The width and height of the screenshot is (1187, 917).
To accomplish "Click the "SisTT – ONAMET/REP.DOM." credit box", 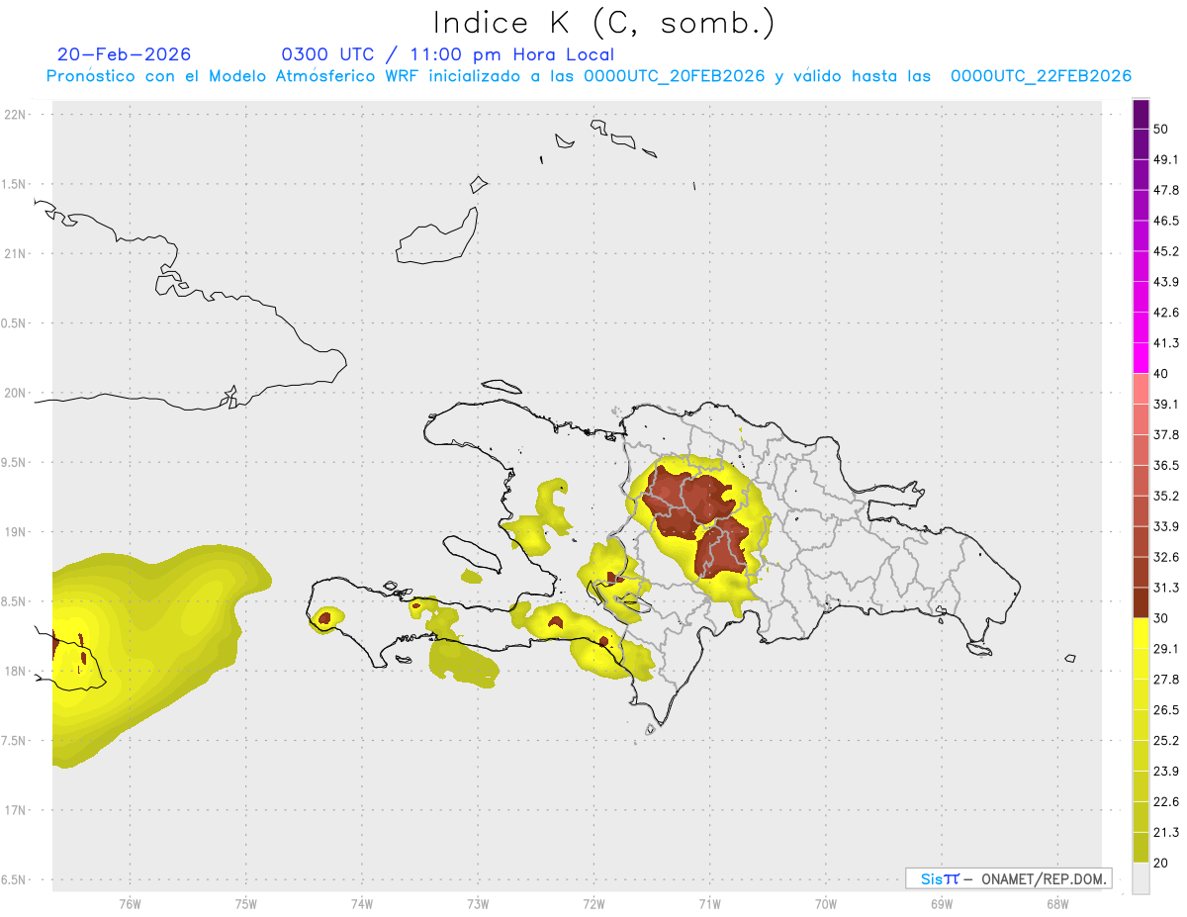I will 1008,878.
